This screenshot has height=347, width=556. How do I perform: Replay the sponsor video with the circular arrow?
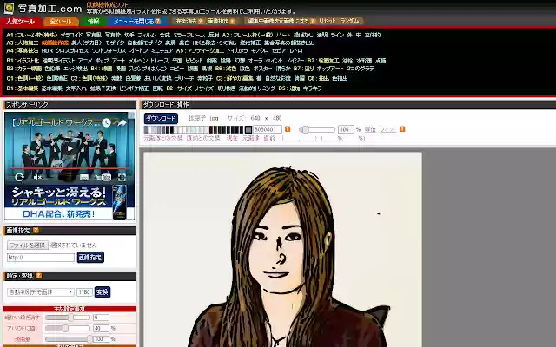click(19, 177)
